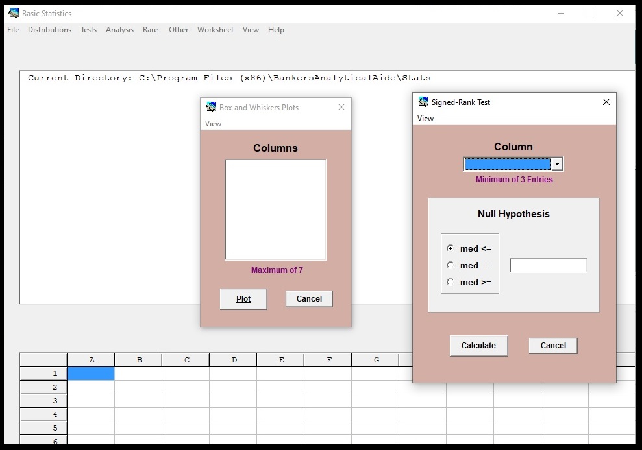Image resolution: width=642 pixels, height=450 pixels.
Task: Click column header F in worksheet
Action: 328,360
